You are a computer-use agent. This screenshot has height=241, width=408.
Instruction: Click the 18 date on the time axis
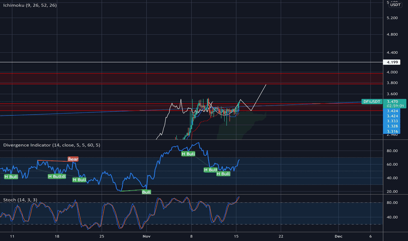(x=57, y=236)
